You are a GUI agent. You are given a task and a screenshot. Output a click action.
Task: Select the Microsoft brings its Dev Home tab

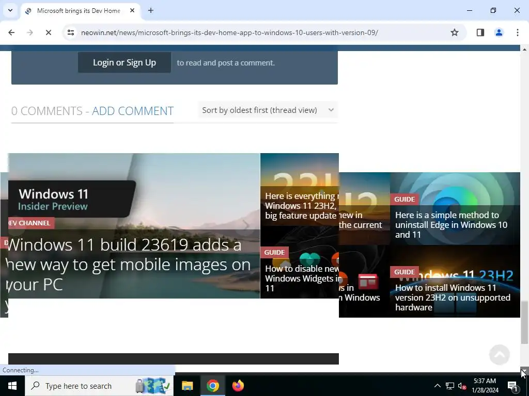pos(79,11)
